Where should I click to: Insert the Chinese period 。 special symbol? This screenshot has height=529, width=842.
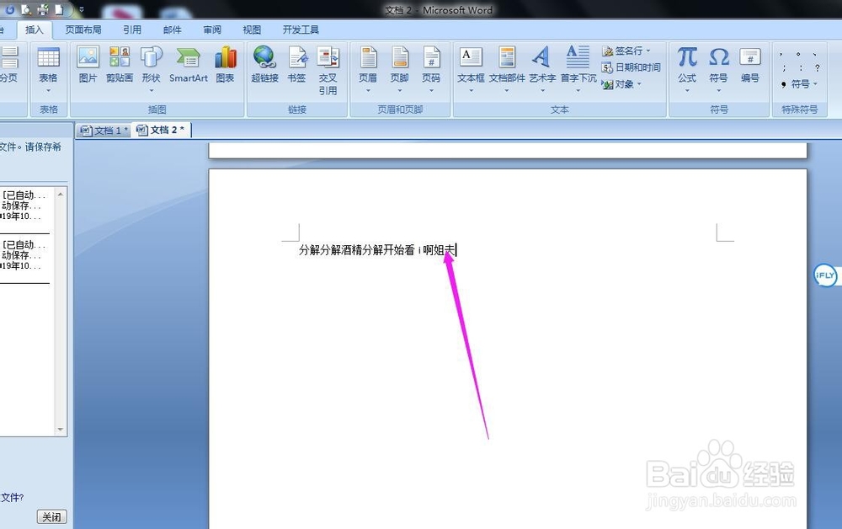[799, 54]
